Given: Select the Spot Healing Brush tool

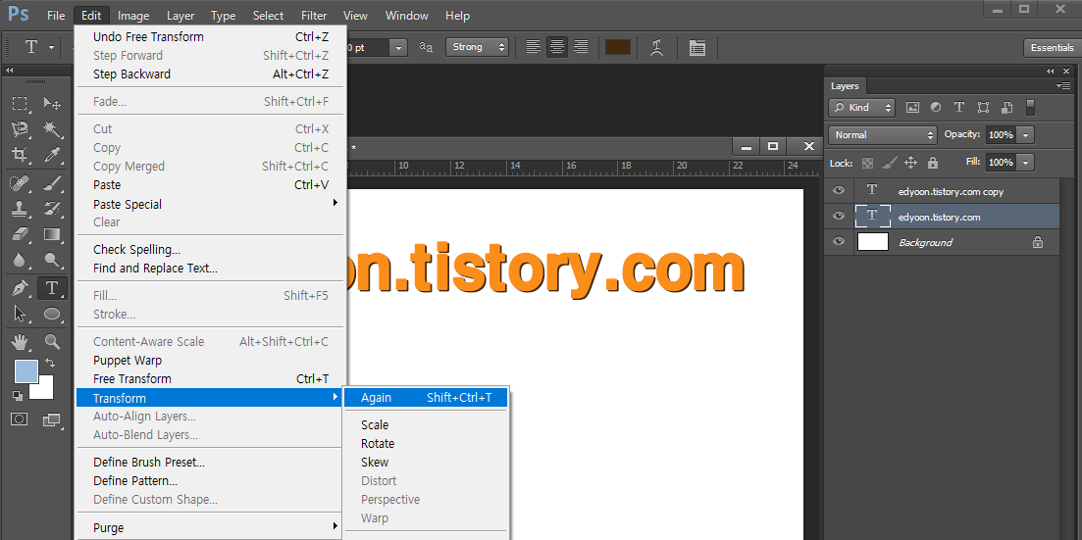Looking at the screenshot, I should click(x=20, y=183).
